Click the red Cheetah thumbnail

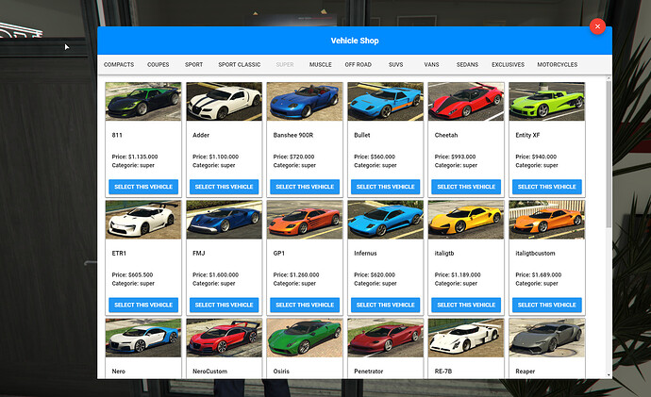(x=466, y=102)
